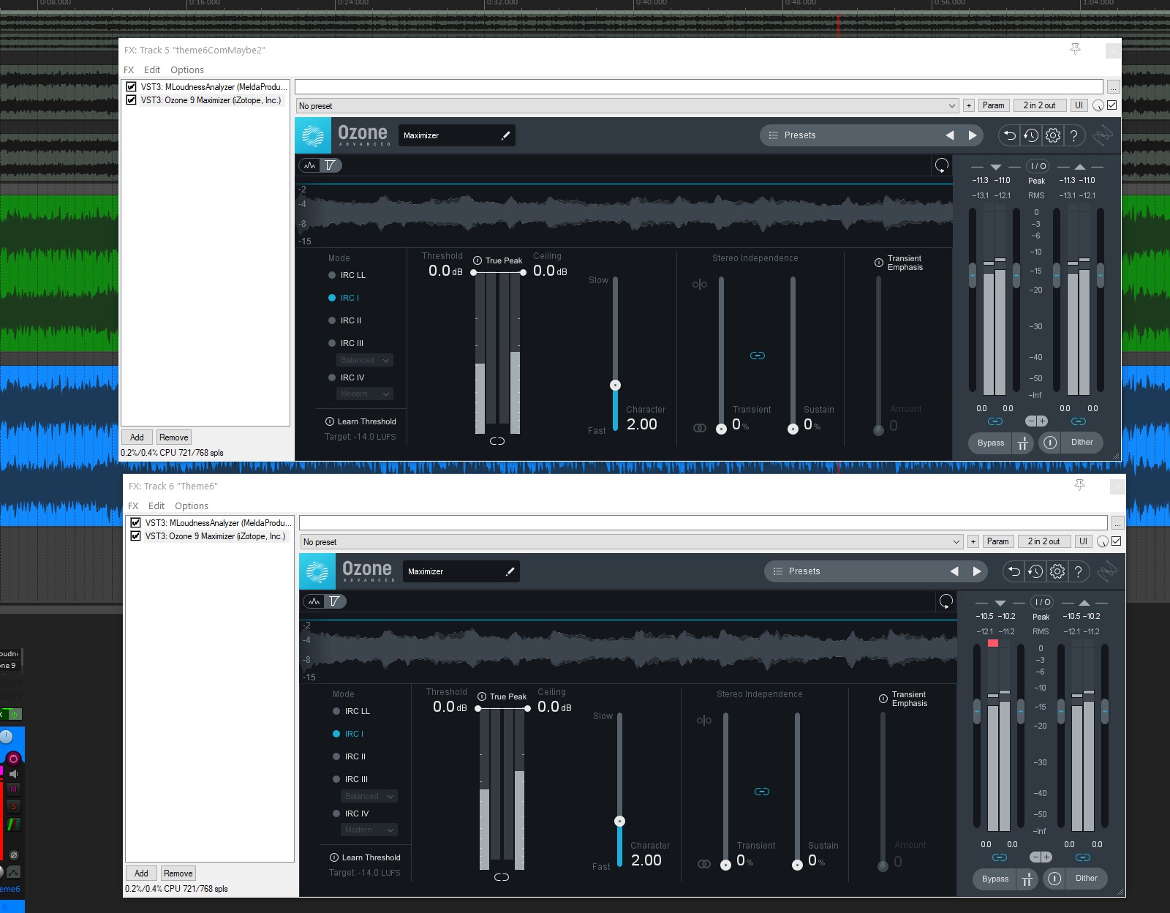Click Dither button in Track 5 Ozone
This screenshot has height=913, width=1170.
pyautogui.click(x=1082, y=442)
